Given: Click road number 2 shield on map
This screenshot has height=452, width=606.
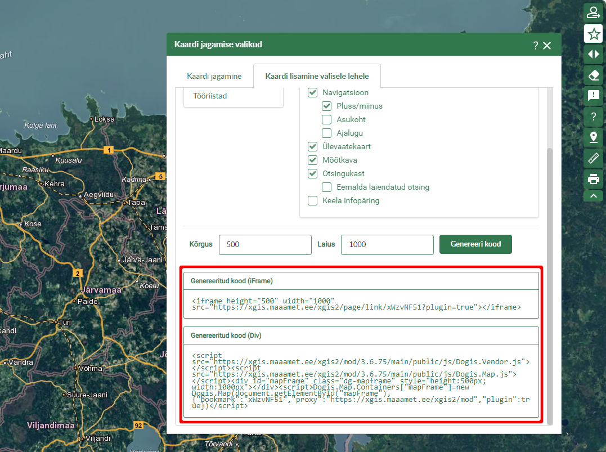Looking at the screenshot, I should tap(77, 274).
